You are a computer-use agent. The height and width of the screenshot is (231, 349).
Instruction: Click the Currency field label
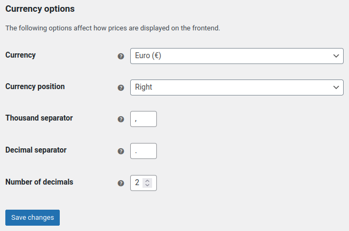pyautogui.click(x=20, y=55)
